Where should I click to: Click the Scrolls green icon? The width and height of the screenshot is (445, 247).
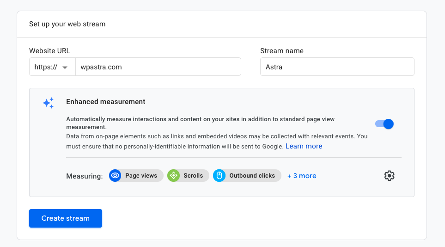[x=173, y=176]
